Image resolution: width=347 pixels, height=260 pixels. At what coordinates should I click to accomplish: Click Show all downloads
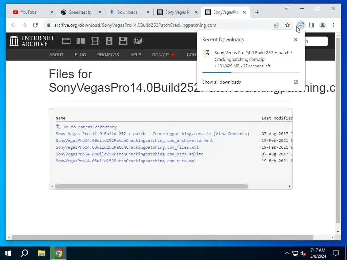pos(222,82)
